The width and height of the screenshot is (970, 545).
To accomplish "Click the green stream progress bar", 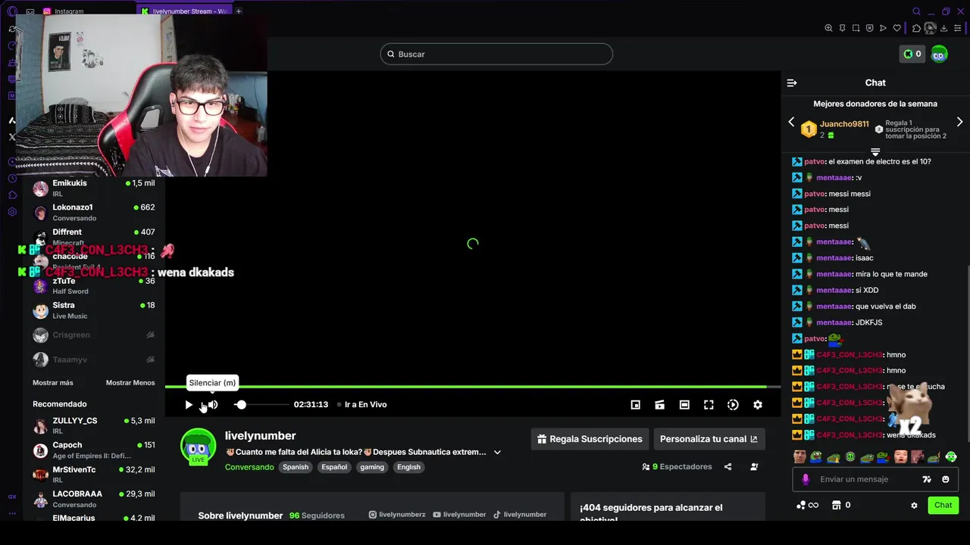I will (x=473, y=387).
